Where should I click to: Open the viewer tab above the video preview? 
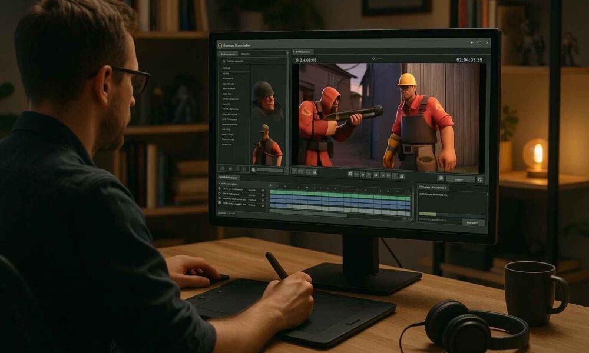click(x=303, y=52)
